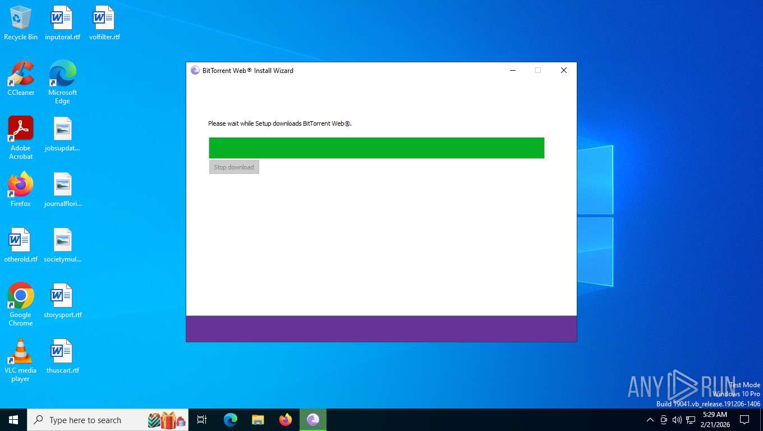Minimize the BitTorrent Web Install Wizard
Image resolution: width=763 pixels, height=431 pixels.
[512, 71]
